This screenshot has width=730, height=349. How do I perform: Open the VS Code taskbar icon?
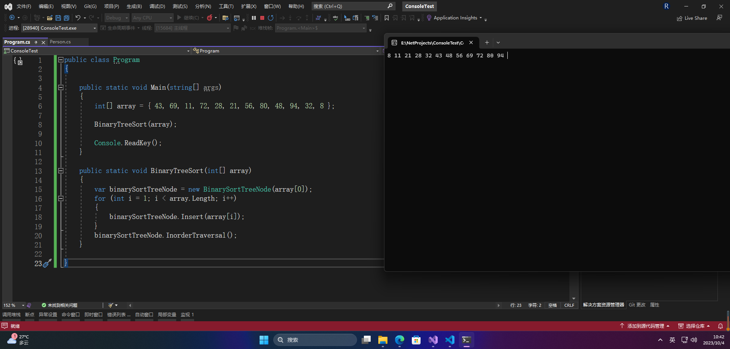[x=449, y=340]
